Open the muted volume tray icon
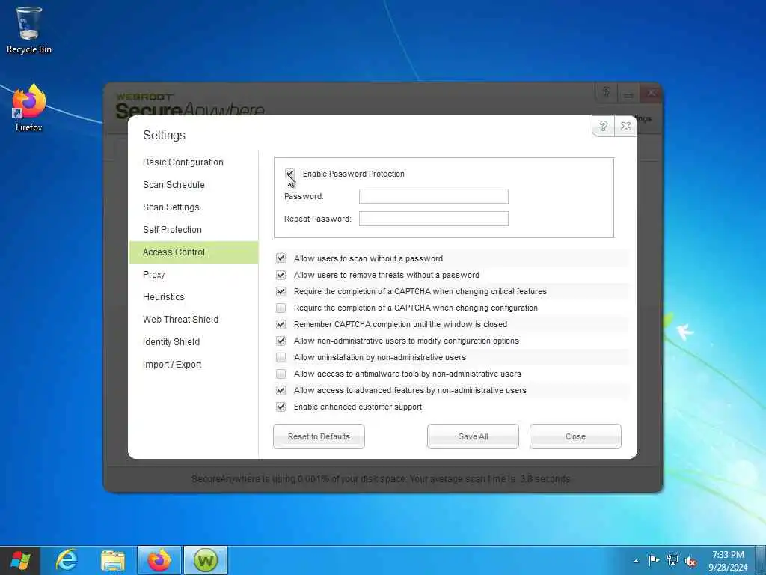Viewport: 766px width, 575px height. click(691, 561)
